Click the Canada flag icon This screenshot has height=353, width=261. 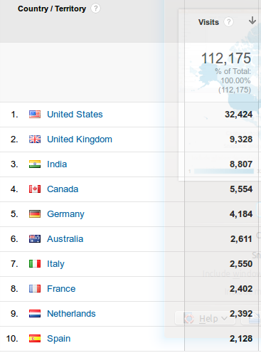[x=35, y=189]
